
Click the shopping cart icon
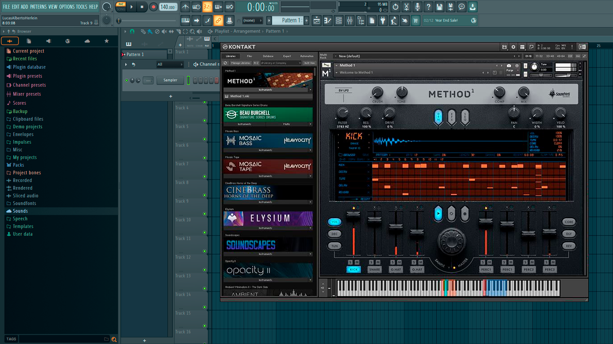click(x=416, y=20)
